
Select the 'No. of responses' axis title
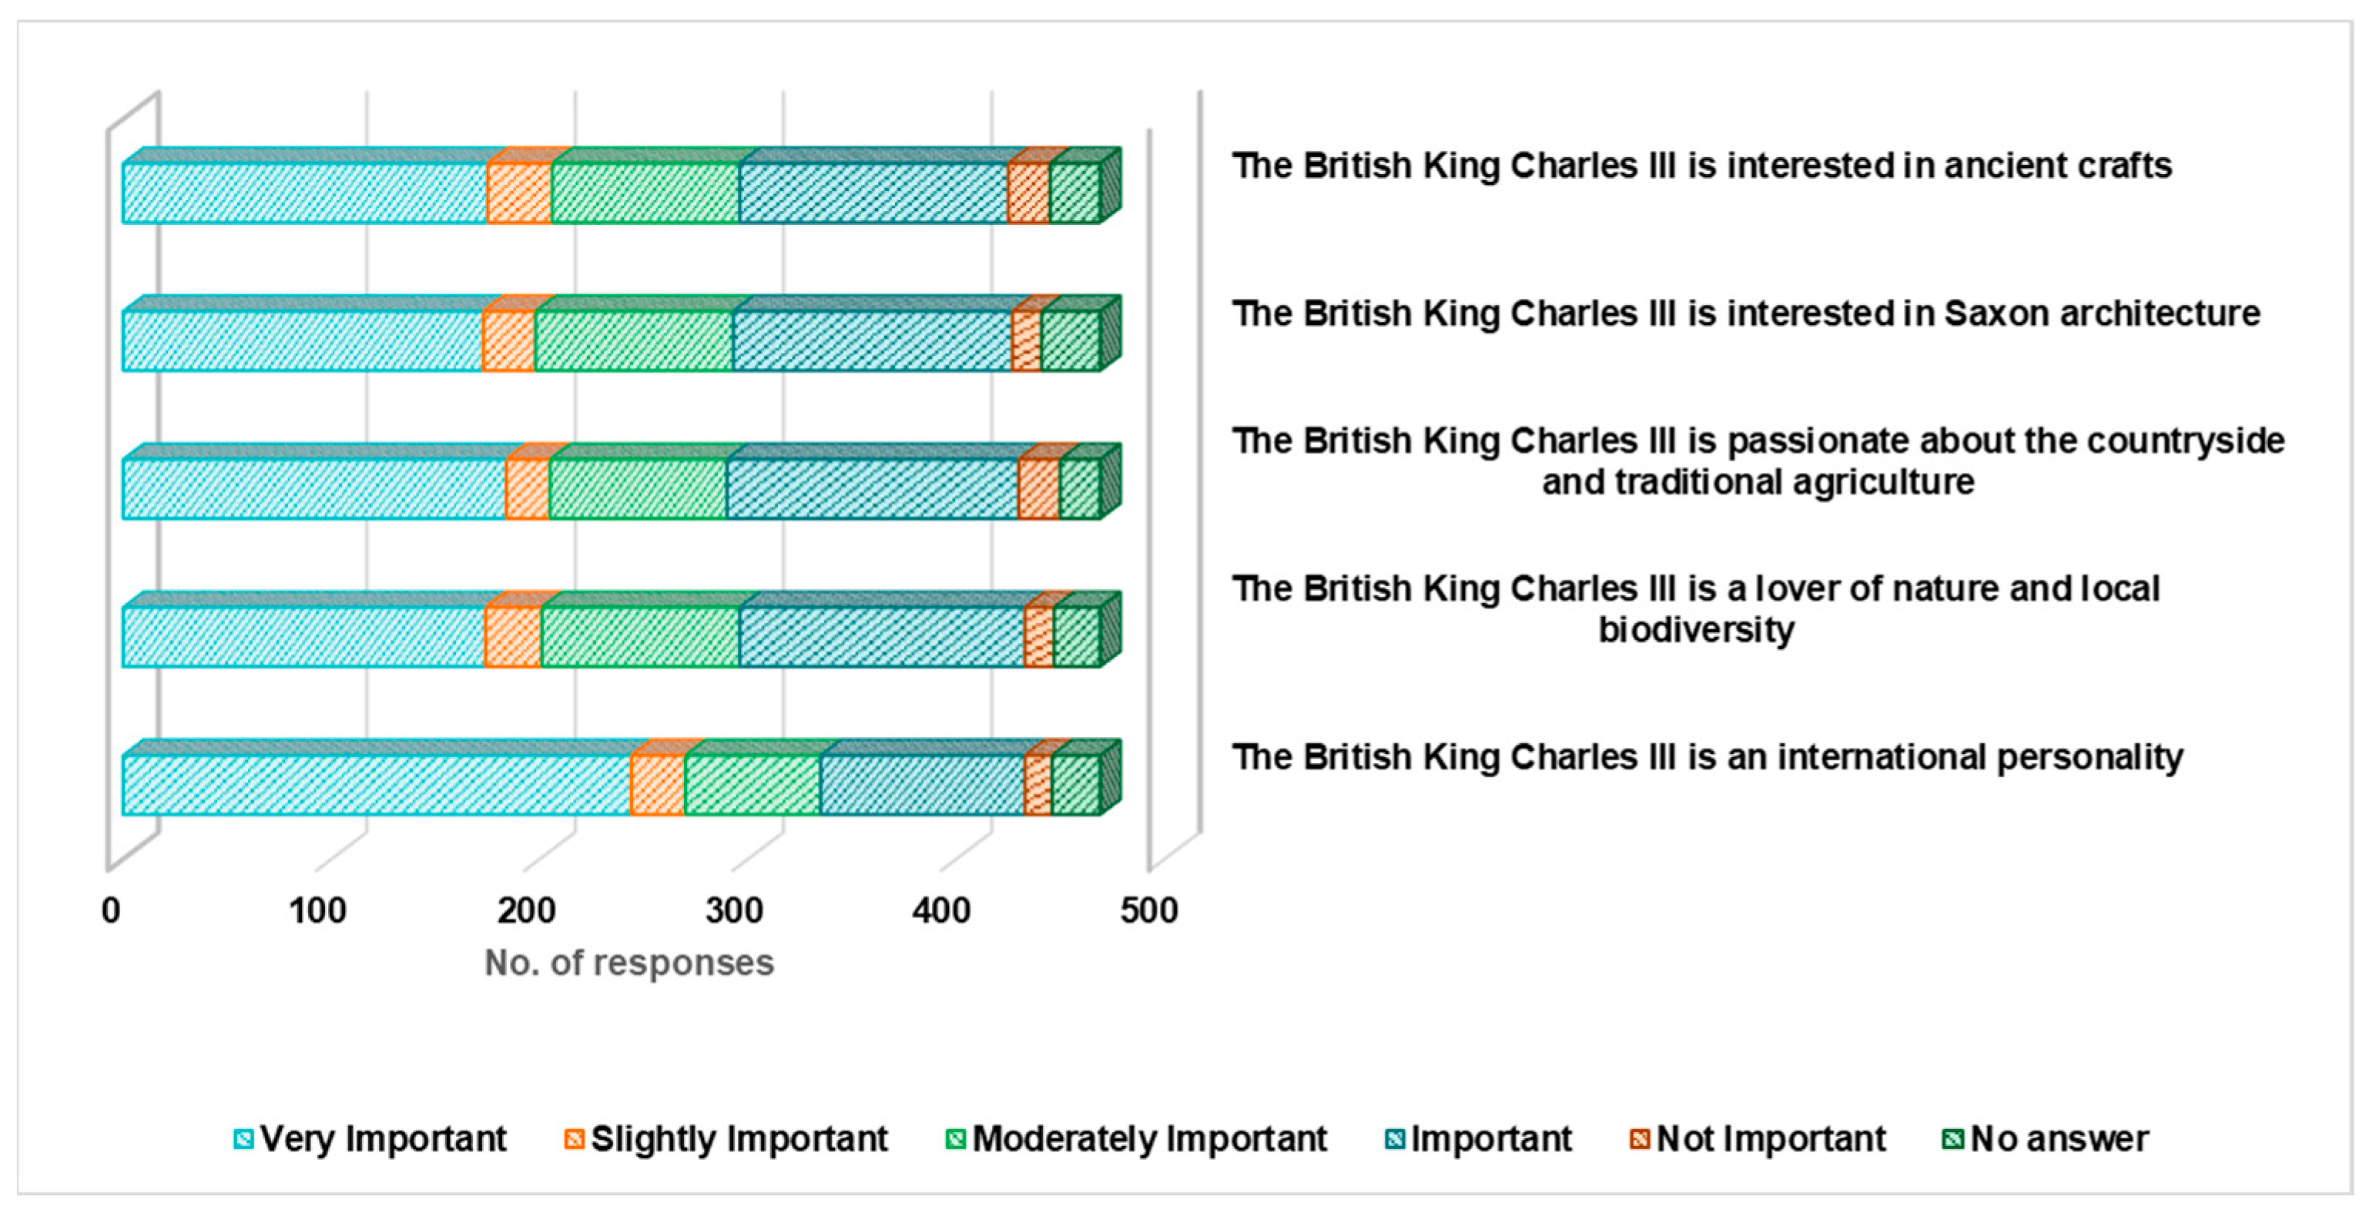(x=628, y=963)
